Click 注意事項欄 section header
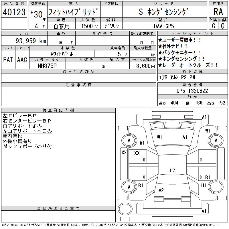 (x=78, y=85)
